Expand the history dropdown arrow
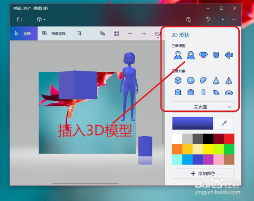The image size is (254, 201). [223, 20]
